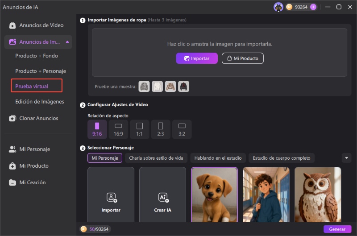Select 16:9 aspect ratio
Screen dimensions: 357x236
pyautogui.click(x=118, y=129)
